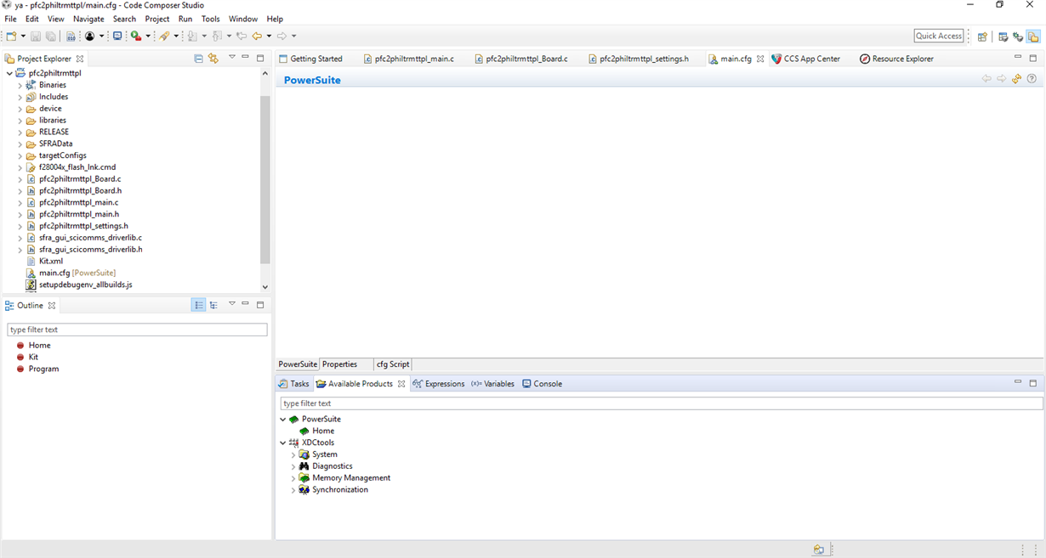Open the Window menu
This screenshot has width=1046, height=558.
pos(243,19)
